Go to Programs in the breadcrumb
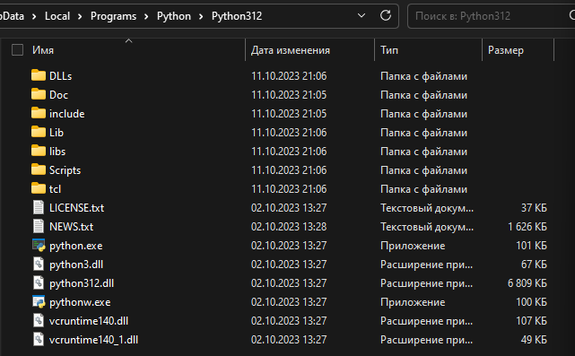575x356 pixels. (x=113, y=16)
